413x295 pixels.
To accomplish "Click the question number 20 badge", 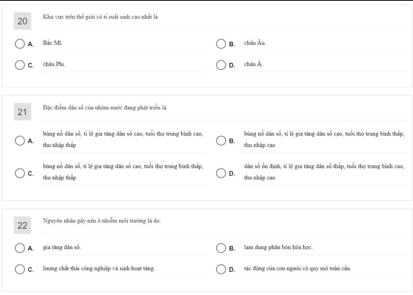I will click(x=23, y=21).
